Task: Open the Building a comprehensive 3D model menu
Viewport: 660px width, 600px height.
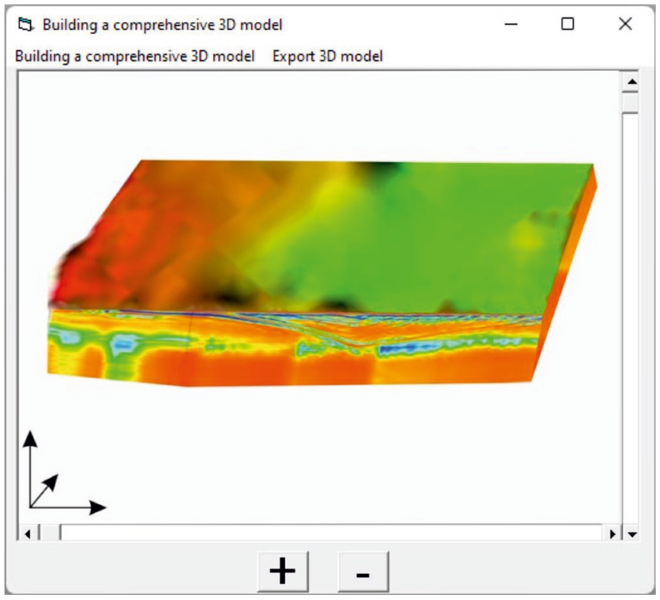Action: tap(134, 56)
